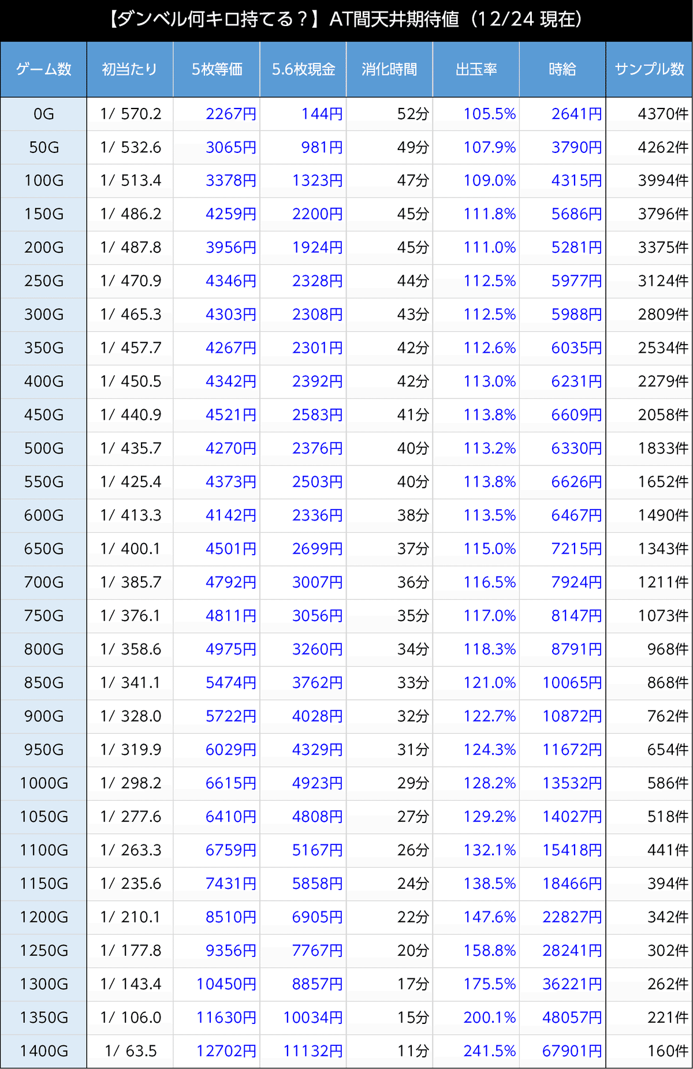Image resolution: width=693 pixels, height=1069 pixels.
Task: Select the 400G row label
Action: point(44,382)
